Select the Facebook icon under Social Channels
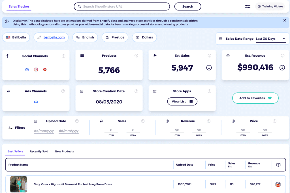This screenshot has width=290, height=193. click(27, 69)
